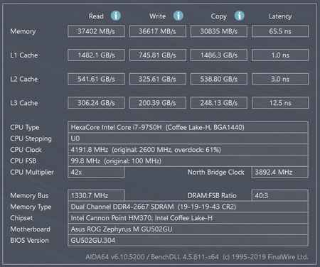Click the DRAM:FSB Ratio field 40:3
320x267 pixels.
coord(280,195)
